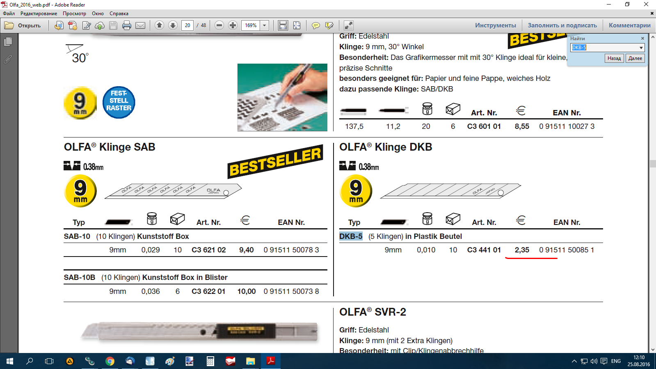Click the ENG language indicator
656x369 pixels.
(x=616, y=361)
